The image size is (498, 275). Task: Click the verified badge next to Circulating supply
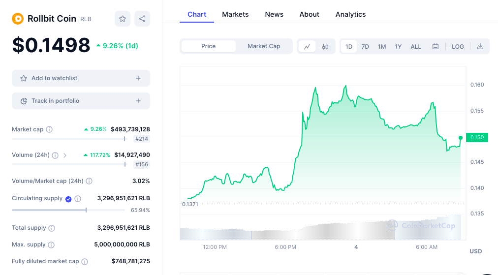(x=68, y=199)
